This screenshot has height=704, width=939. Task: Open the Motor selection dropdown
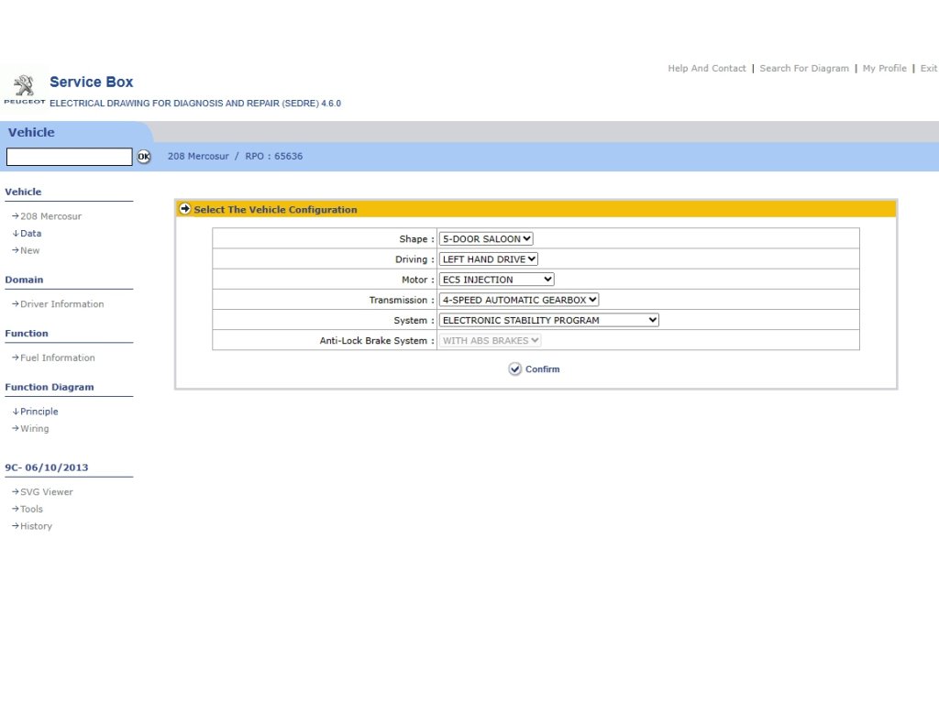496,280
